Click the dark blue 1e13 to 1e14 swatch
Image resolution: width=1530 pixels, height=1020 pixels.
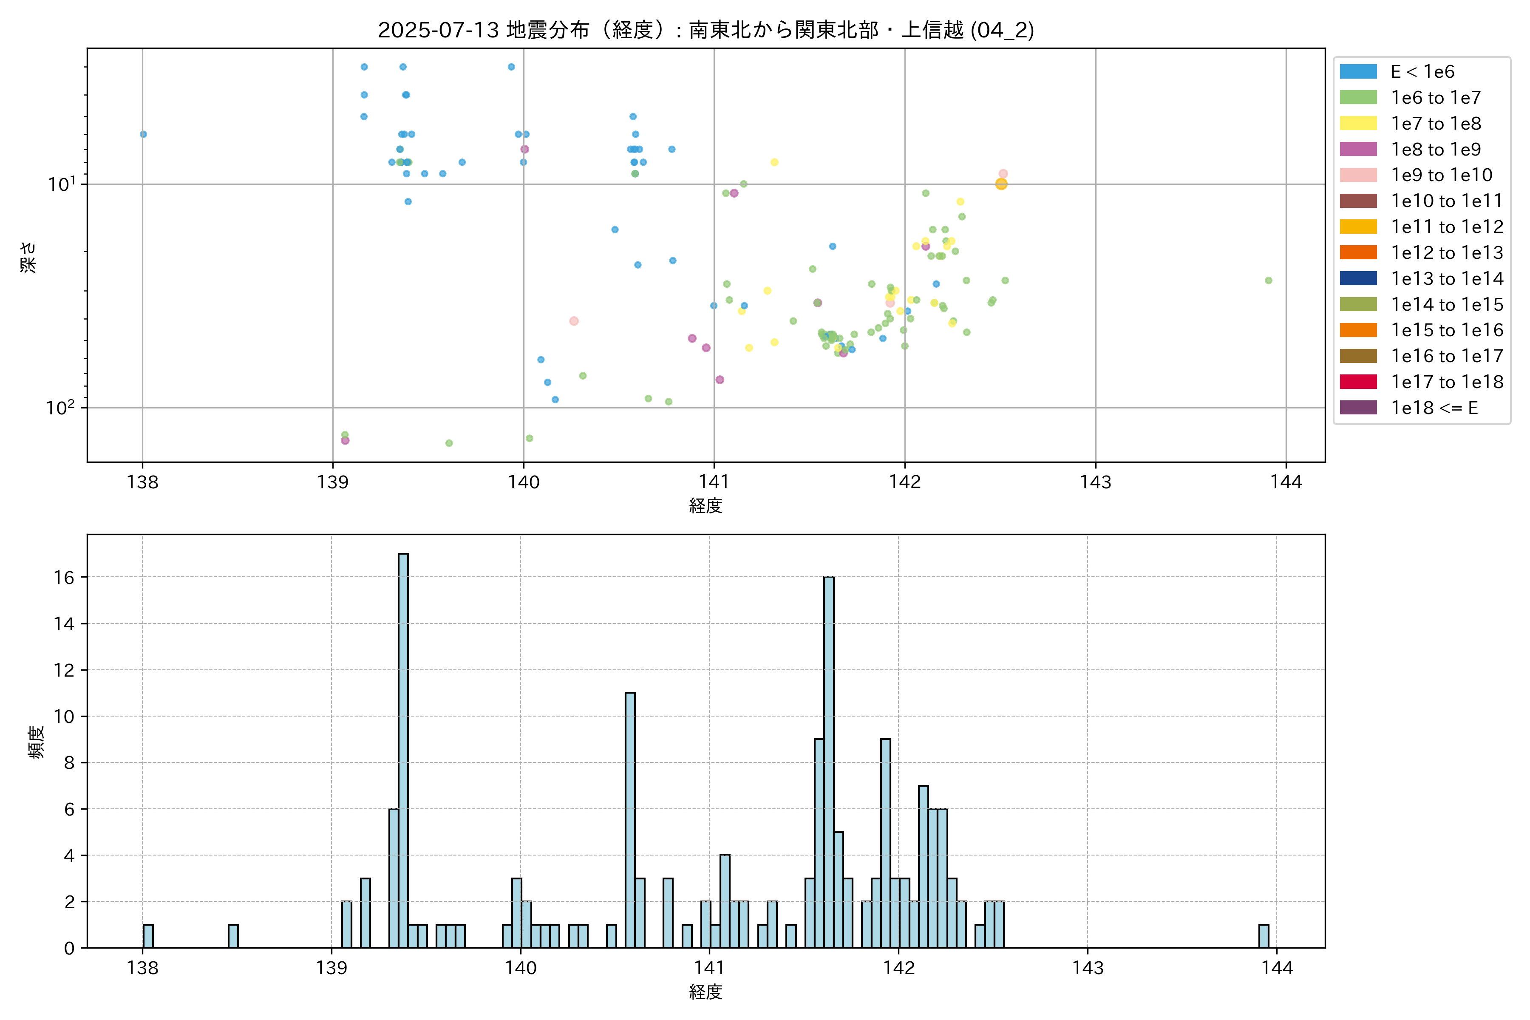[x=1357, y=278]
